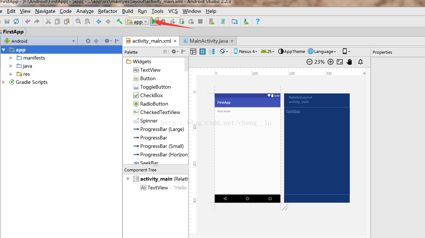Click the Synchronize icon next to Save
The image size is (425, 238).
(16, 21)
